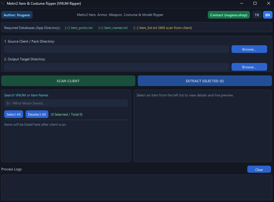Screen dimensions: 274x202
Task: Click the Search VNUM or Item Name box
Action: [x=66, y=103]
